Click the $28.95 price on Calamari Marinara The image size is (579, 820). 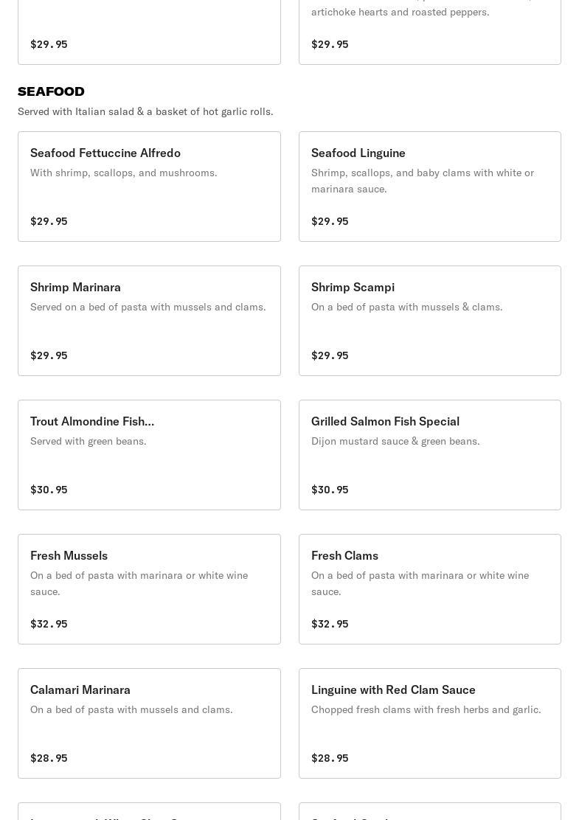(x=49, y=758)
